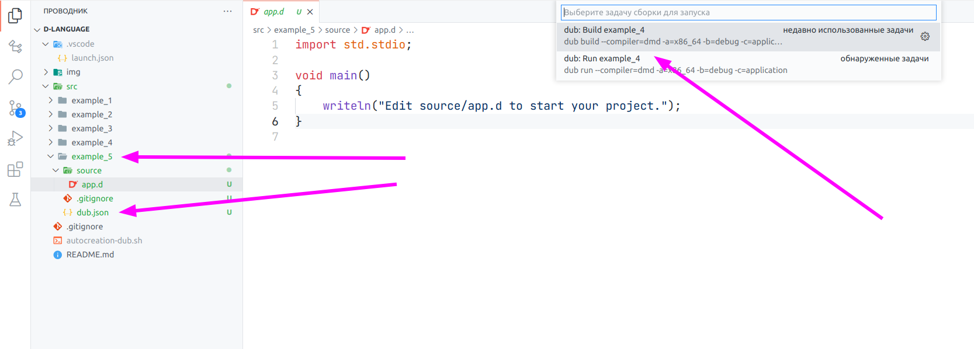Viewport: 974px width, 349px height.
Task: Choose the dub: Build example_4 task
Action: [x=748, y=36]
